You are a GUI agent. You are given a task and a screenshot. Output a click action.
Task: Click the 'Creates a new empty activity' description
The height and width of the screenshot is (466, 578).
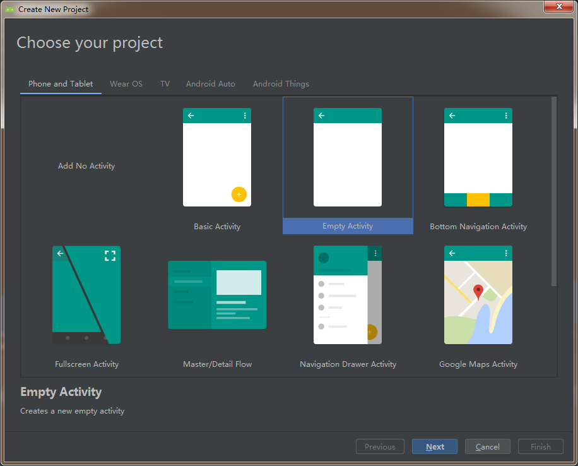coord(72,411)
